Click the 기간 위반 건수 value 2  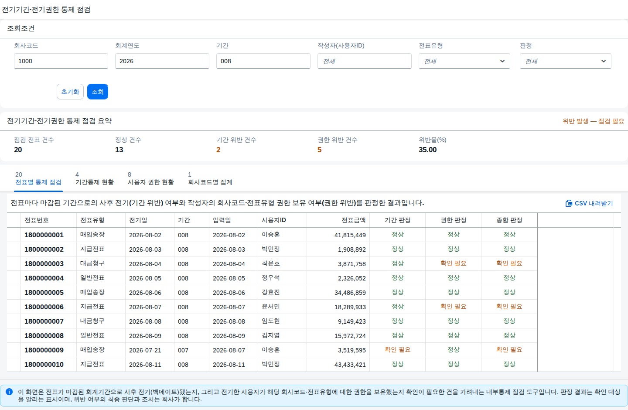[x=218, y=150]
